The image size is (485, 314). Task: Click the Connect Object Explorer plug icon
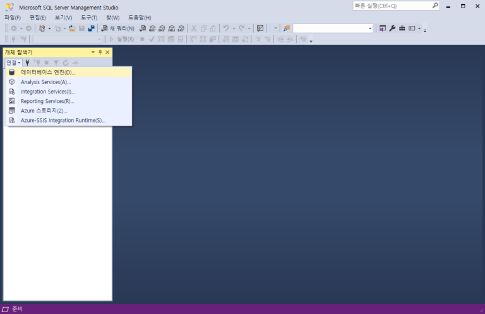pos(27,63)
